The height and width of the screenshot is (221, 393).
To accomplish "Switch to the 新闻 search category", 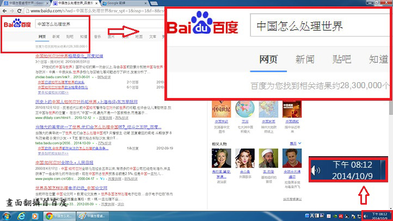I will pos(56,36).
